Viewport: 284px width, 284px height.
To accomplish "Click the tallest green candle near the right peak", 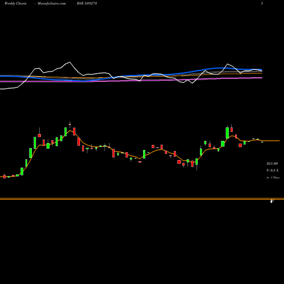I will (x=227, y=132).
